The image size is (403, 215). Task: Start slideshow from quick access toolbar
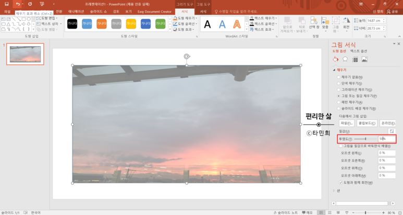pyautogui.click(x=42, y=4)
